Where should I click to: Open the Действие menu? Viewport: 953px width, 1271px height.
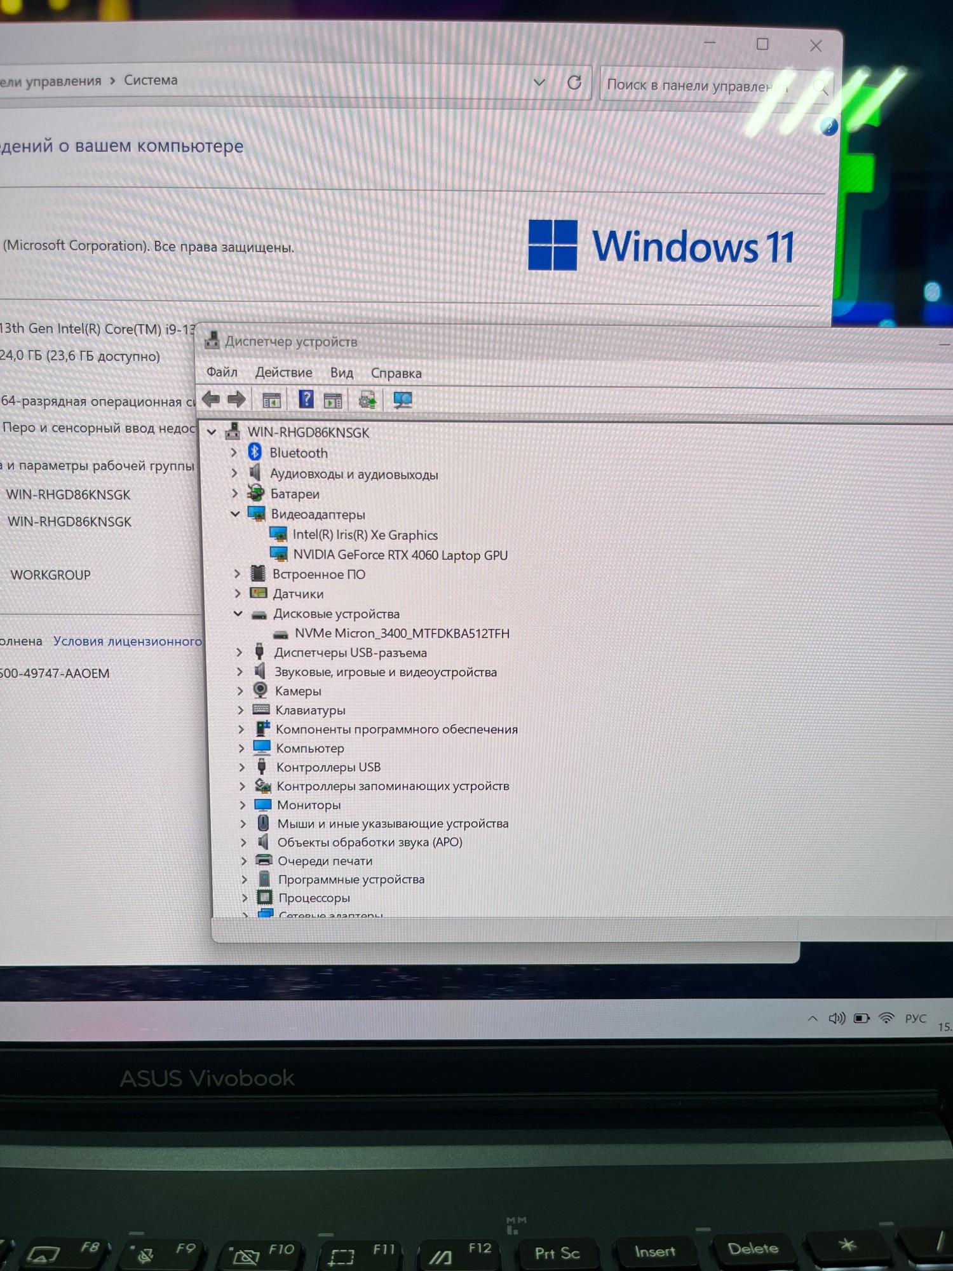pos(283,372)
